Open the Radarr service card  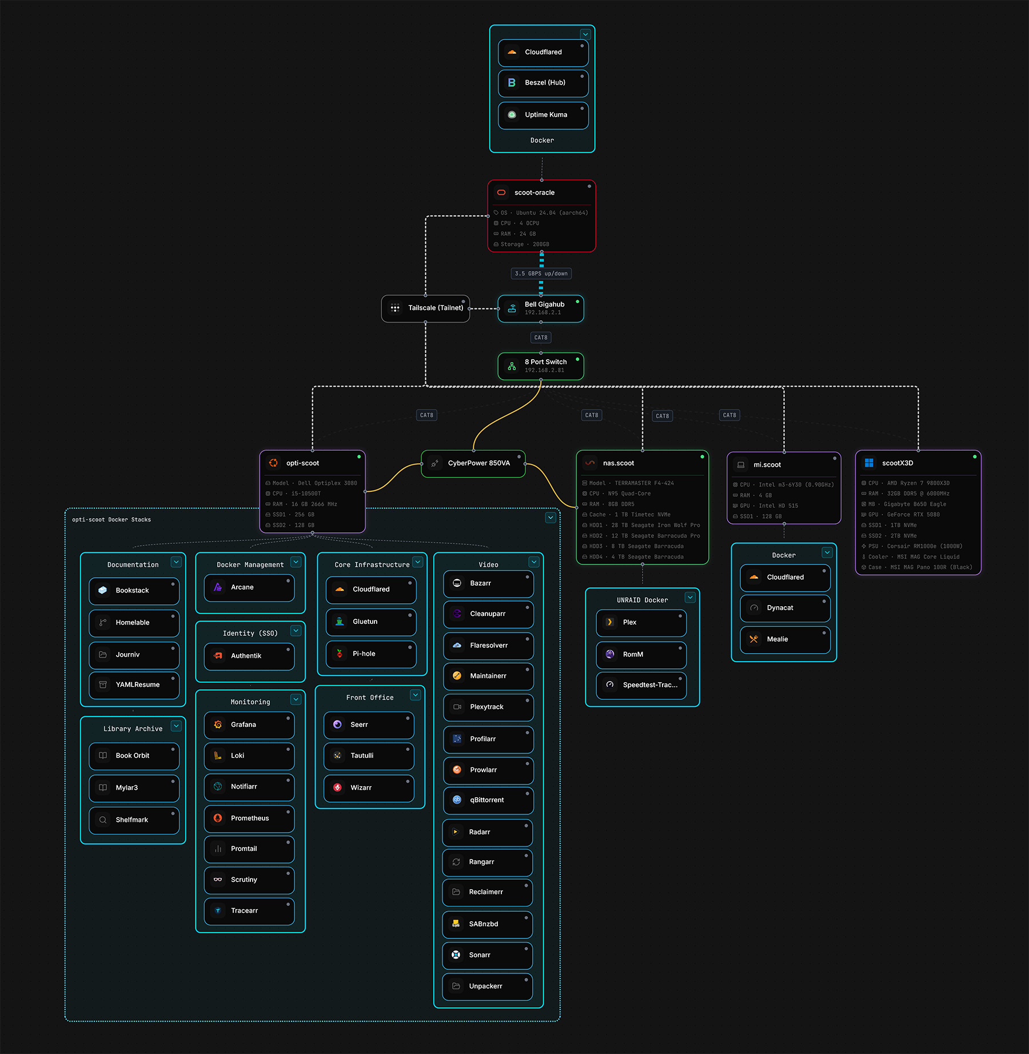(x=488, y=833)
